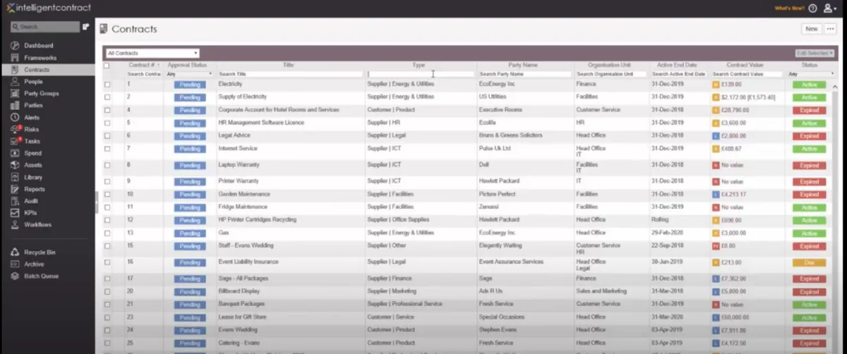Click the Search Title filter field

click(290, 74)
